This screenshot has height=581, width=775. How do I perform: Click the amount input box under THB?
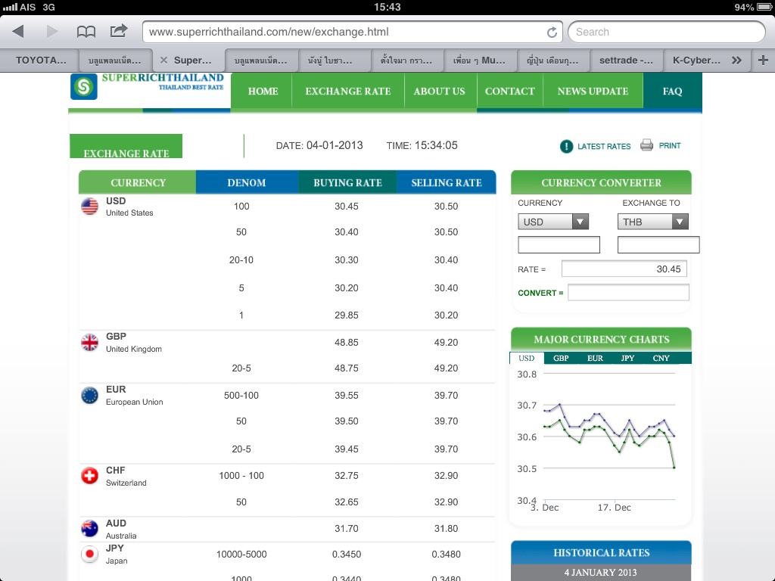(658, 244)
